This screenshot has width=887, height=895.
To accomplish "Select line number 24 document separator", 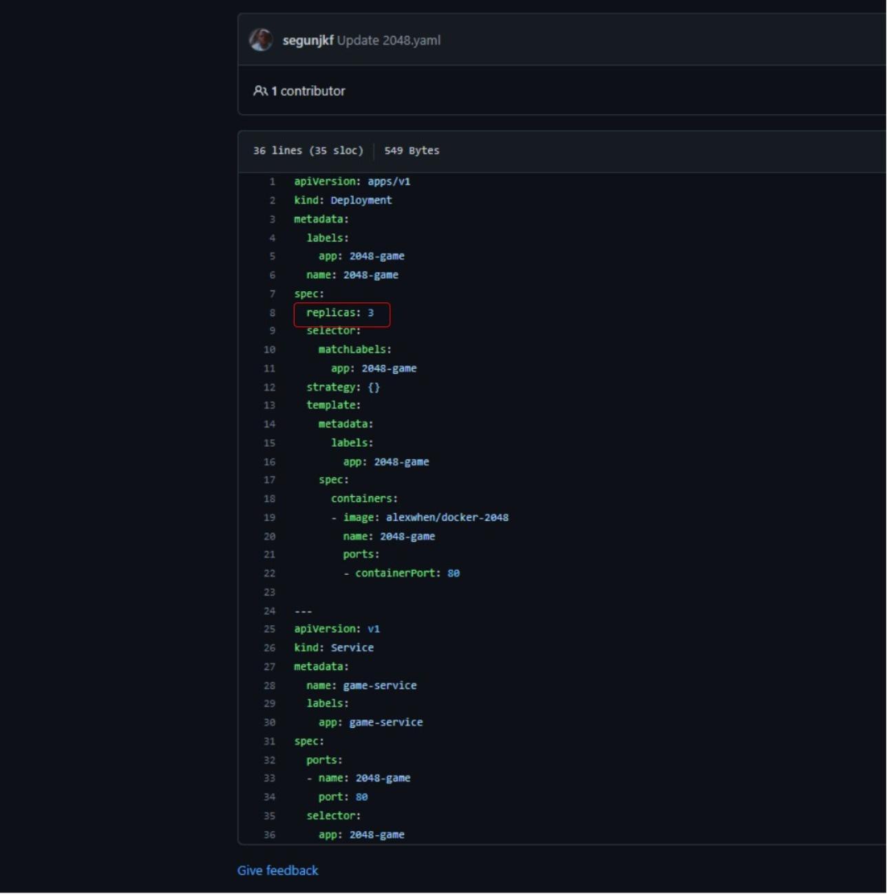I will pos(270,611).
